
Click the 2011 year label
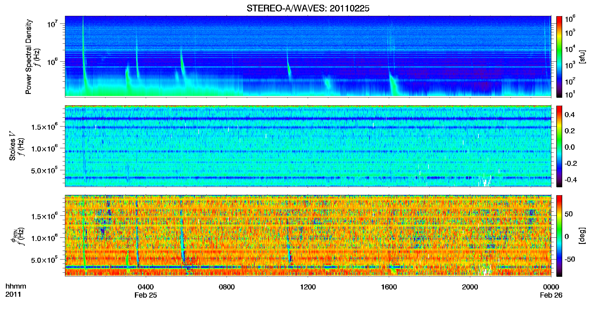(13, 294)
